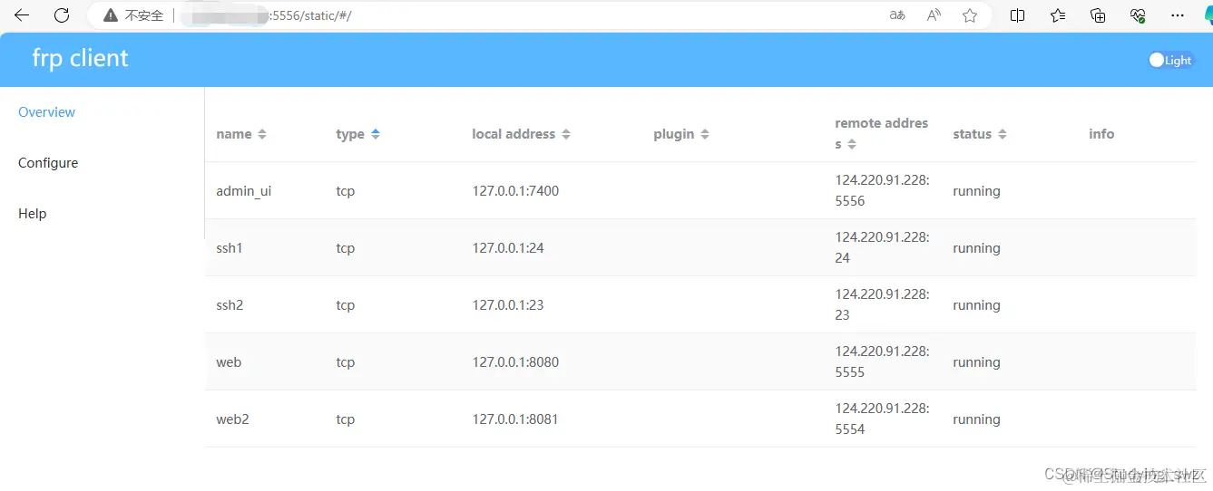The width and height of the screenshot is (1213, 491).
Task: Click the info column header
Action: 1101,134
